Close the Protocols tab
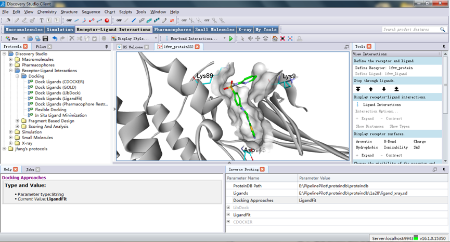This screenshot has width=450, height=242. (x=25, y=46)
